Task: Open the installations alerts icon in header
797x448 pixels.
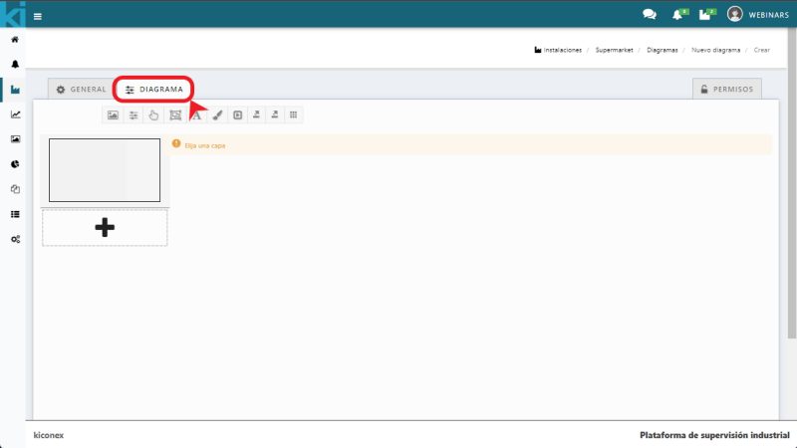Action: pos(706,15)
